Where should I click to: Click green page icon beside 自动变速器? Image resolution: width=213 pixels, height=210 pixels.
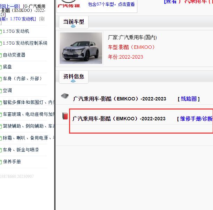(x=1, y=55)
